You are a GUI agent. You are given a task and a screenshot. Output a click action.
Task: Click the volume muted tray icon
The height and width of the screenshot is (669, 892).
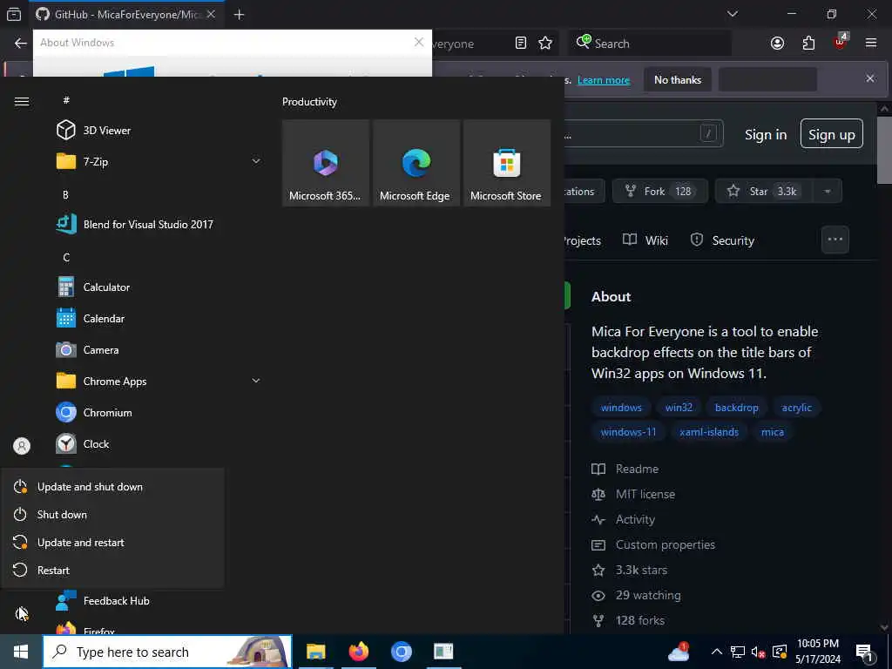[758, 652]
